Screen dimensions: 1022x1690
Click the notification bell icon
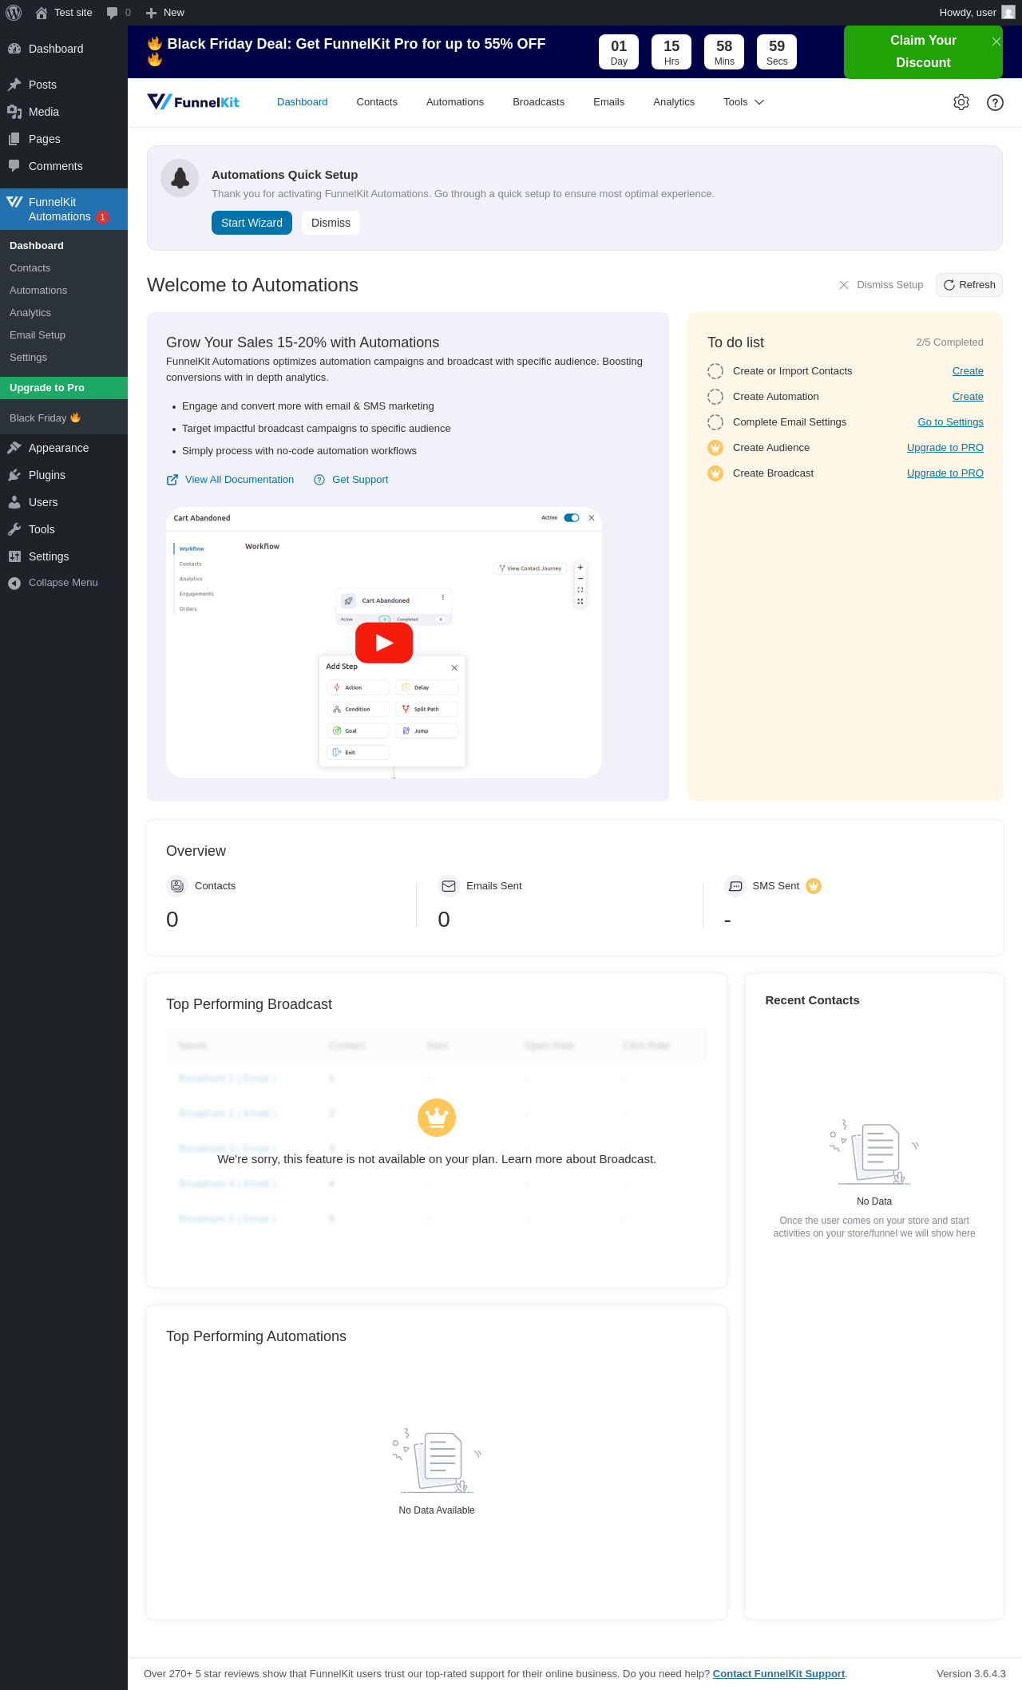(180, 178)
